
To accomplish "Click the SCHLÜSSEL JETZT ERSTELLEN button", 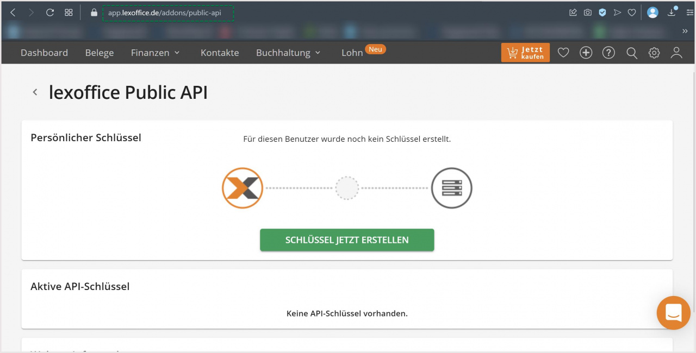I will (x=347, y=240).
